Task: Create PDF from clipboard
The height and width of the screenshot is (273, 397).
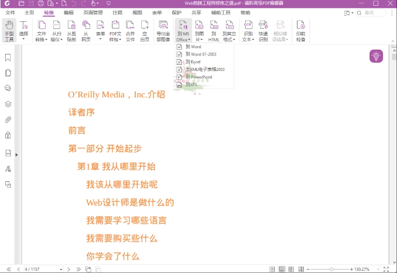Action: coord(72,31)
